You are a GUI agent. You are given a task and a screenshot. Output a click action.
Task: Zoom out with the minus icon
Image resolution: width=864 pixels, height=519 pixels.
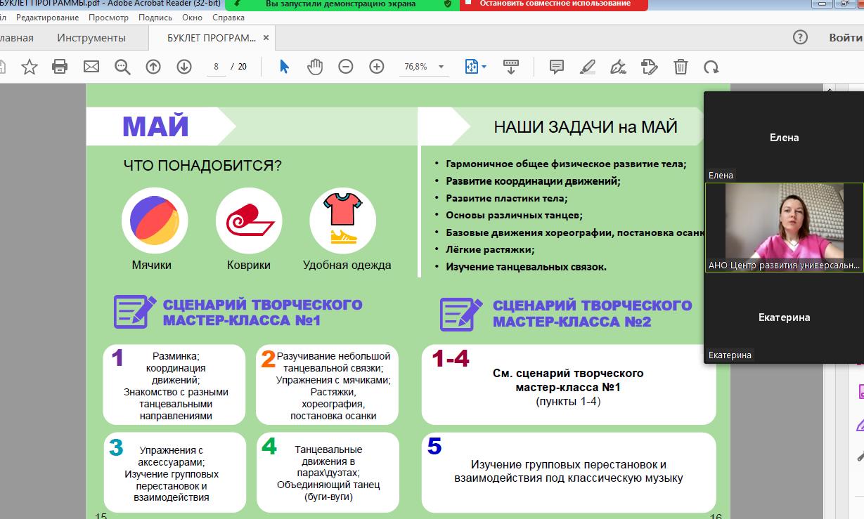[346, 67]
